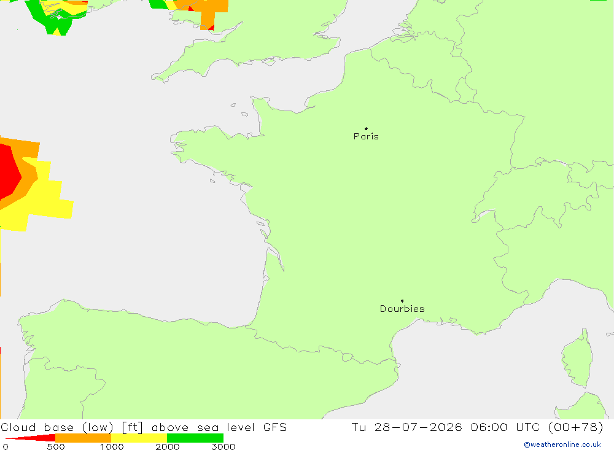Image resolution: width=614 pixels, height=450 pixels.
Task: Open the weatheronline.co.uk link
Action: [x=562, y=444]
